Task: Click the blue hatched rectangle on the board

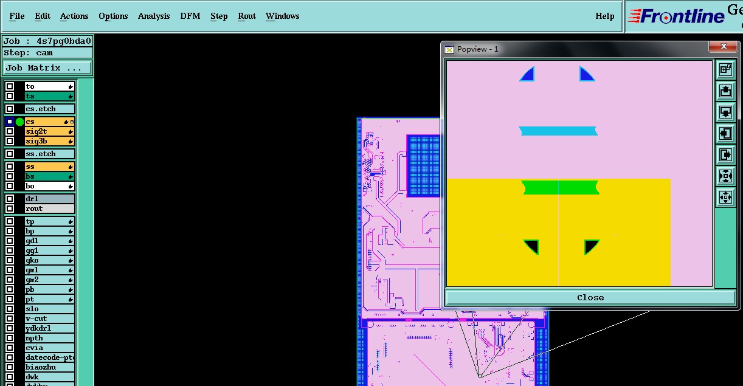Action: tap(423, 166)
